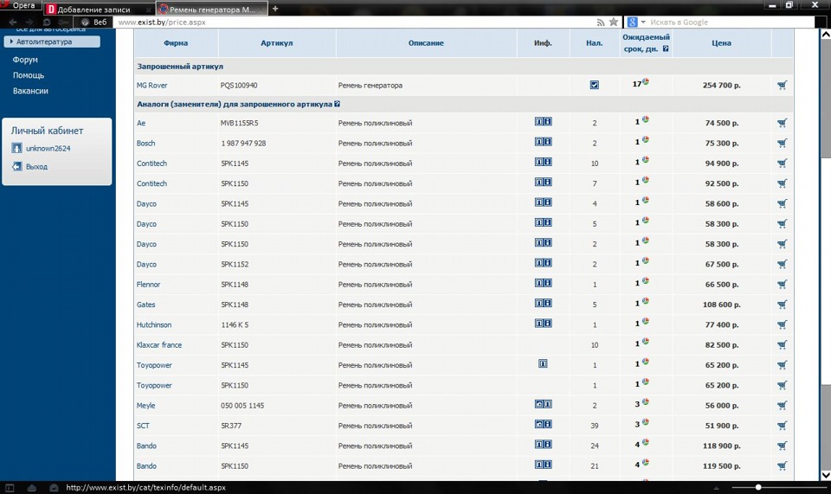Click the availability checkmark for MG Rover PQS100940
The height and width of the screenshot is (494, 831).
coord(595,85)
